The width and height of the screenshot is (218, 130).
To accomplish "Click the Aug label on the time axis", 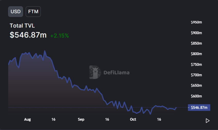I will (x=27, y=119).
